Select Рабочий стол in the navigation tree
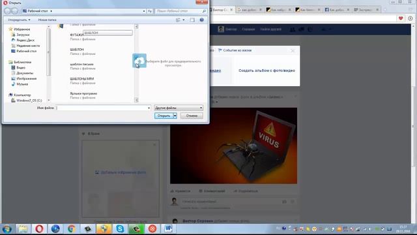417x235 pixels. click(x=26, y=51)
